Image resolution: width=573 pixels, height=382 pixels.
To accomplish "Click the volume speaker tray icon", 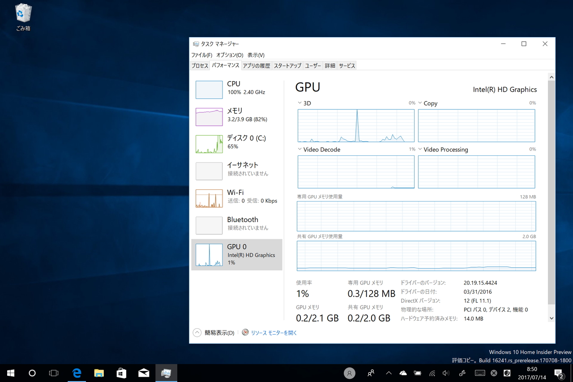I will pos(446,373).
